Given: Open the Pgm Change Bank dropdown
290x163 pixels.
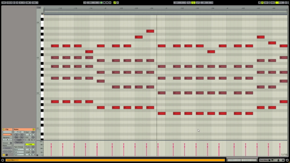Looking at the screenshot, I should click(x=19, y=149).
